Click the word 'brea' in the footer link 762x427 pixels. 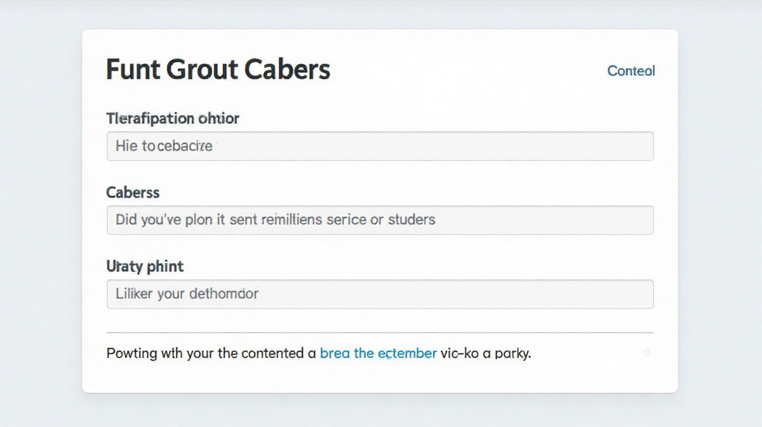click(335, 353)
